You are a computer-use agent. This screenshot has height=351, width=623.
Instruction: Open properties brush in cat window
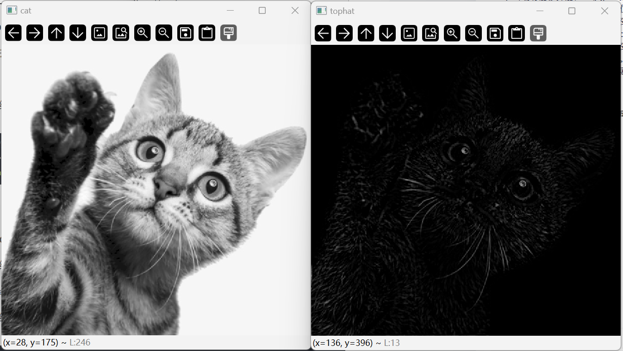(229, 33)
